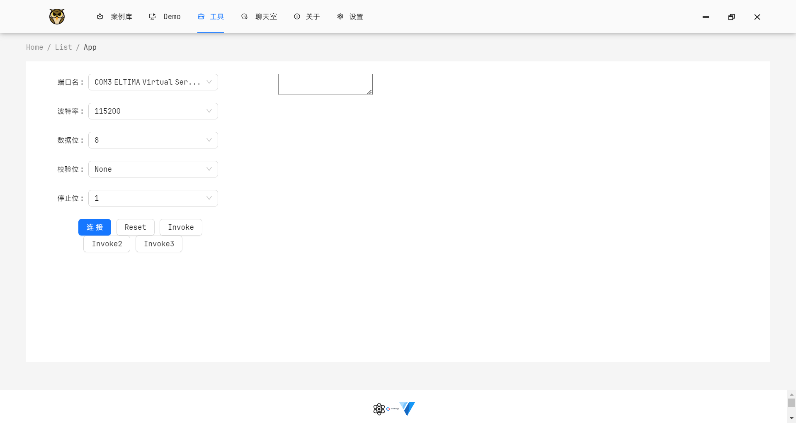Image resolution: width=796 pixels, height=423 pixels.
Task: Click the gear icon beside 设置
Action: (x=340, y=17)
